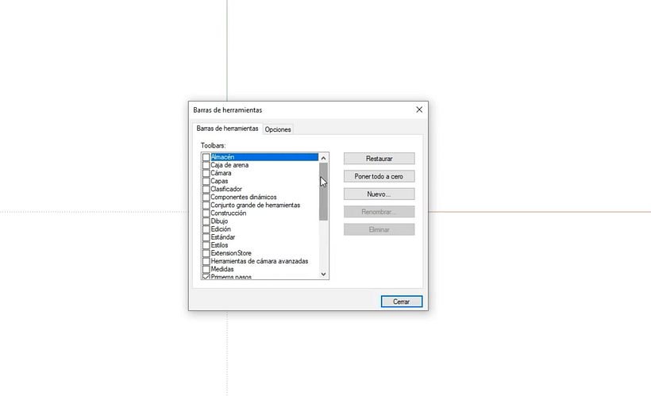Select the Construcción list entry text
The height and width of the screenshot is (396, 651).
click(229, 213)
